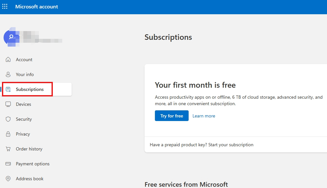Click the Payment options card icon
This screenshot has width=327, height=188.
tap(8, 164)
